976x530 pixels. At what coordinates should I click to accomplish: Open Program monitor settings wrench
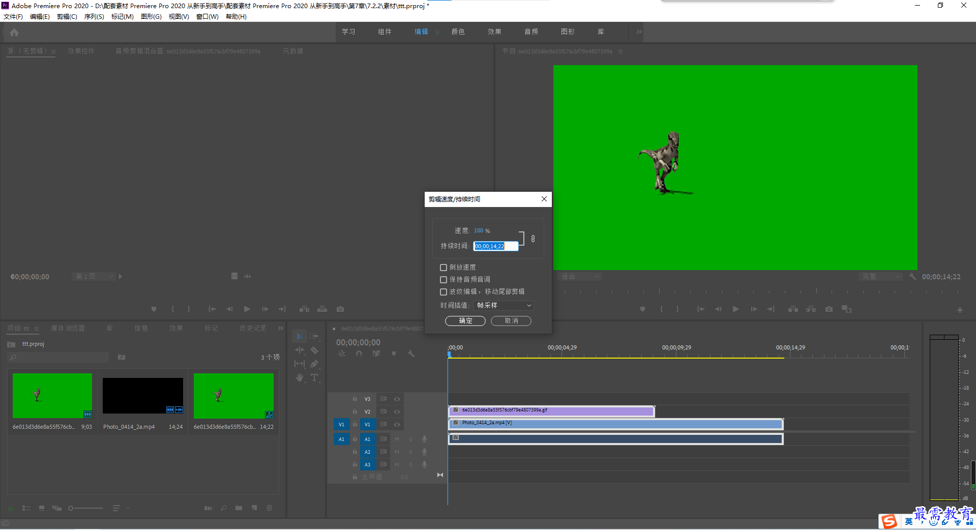click(x=912, y=277)
